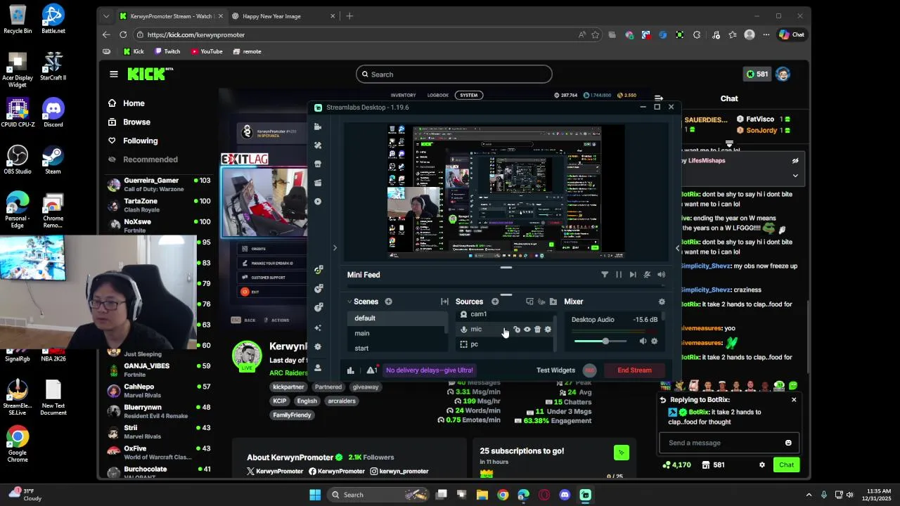Open the Highlighter clapperboard icon in Streamlabs sidebar
The width and height of the screenshot is (900, 506).
click(x=318, y=183)
